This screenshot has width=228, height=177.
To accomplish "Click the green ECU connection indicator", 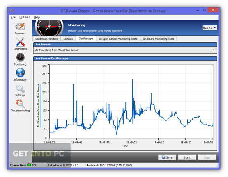I will point(29,165).
